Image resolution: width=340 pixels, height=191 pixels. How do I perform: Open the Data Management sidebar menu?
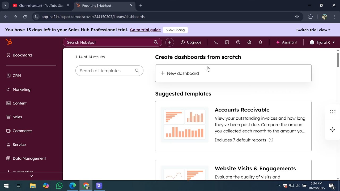click(x=26, y=158)
